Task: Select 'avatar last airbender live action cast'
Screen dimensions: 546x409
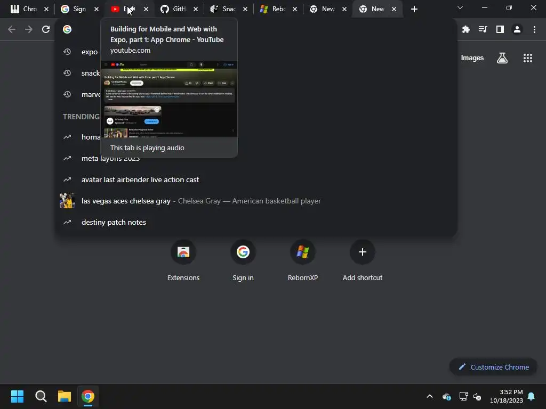Action: [256, 179]
